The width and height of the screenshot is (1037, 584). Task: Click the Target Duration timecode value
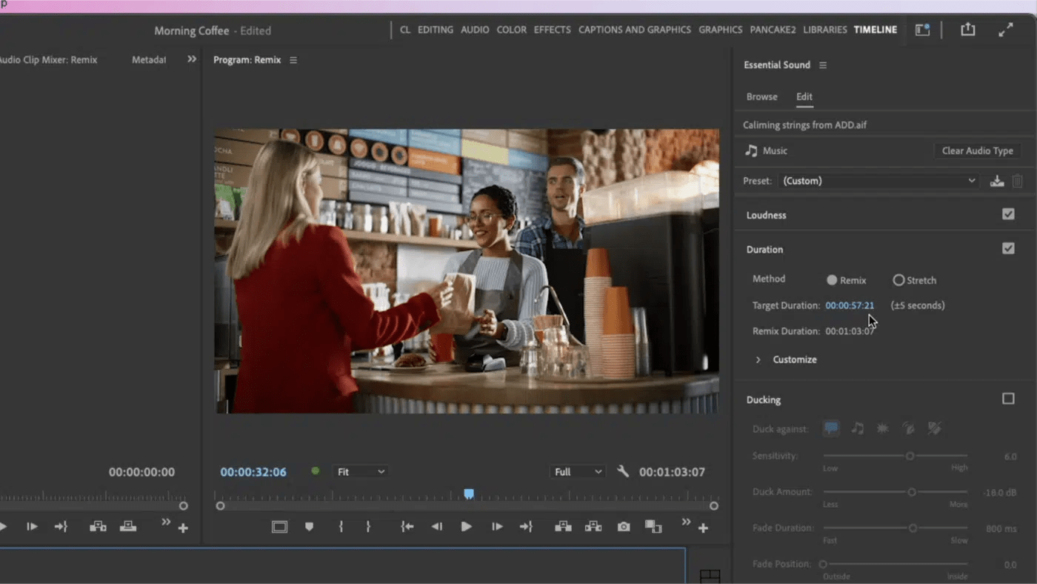pyautogui.click(x=850, y=305)
